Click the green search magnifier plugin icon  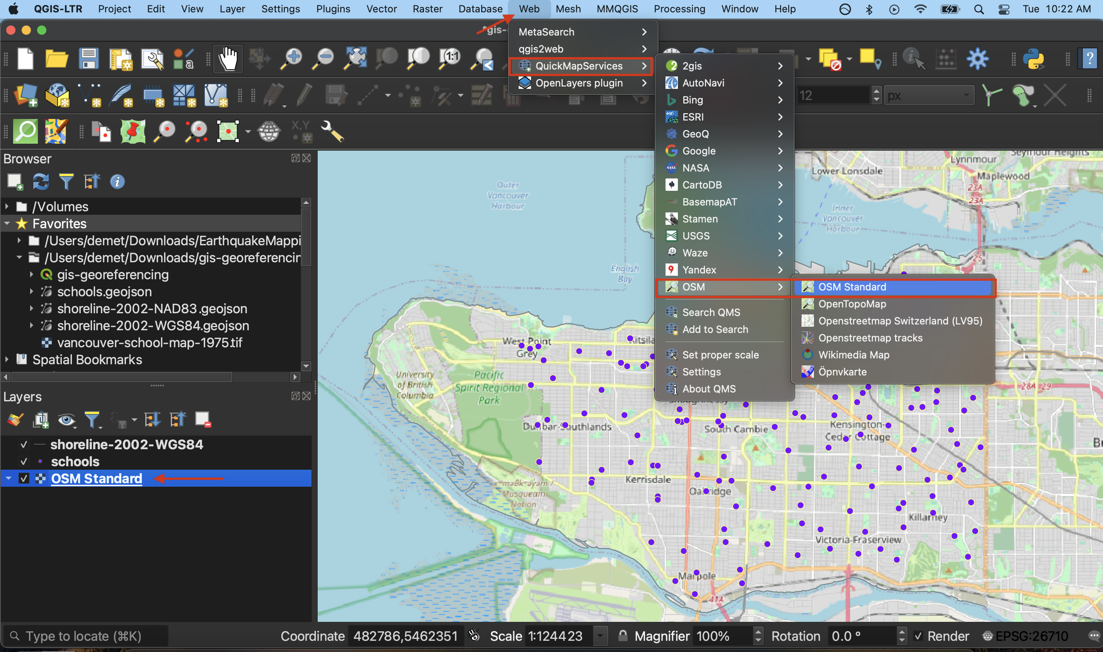click(26, 131)
